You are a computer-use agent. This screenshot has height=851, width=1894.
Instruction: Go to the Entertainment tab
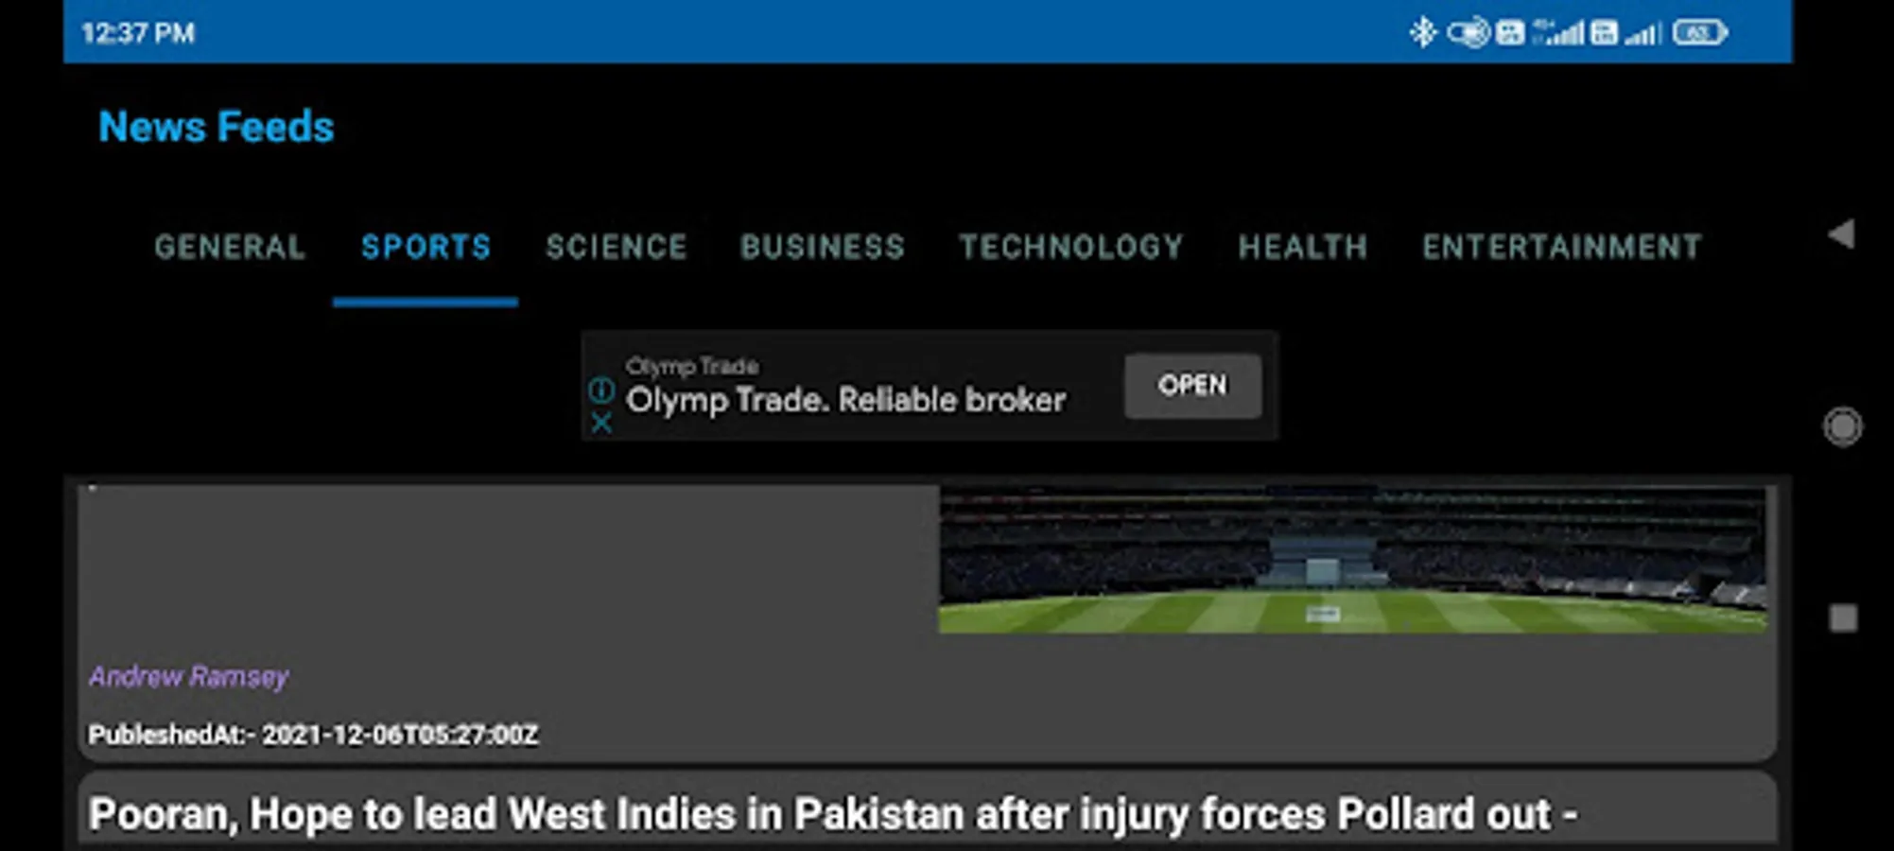pos(1561,248)
